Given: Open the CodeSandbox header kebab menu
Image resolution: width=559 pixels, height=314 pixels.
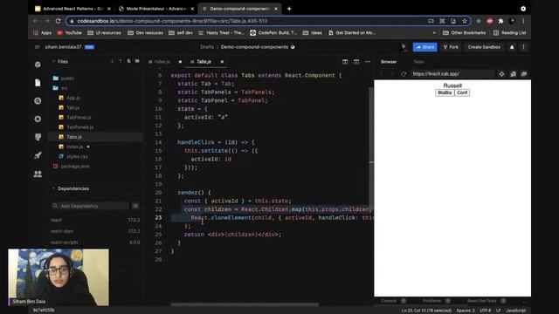Looking at the screenshot, I should (523, 47).
